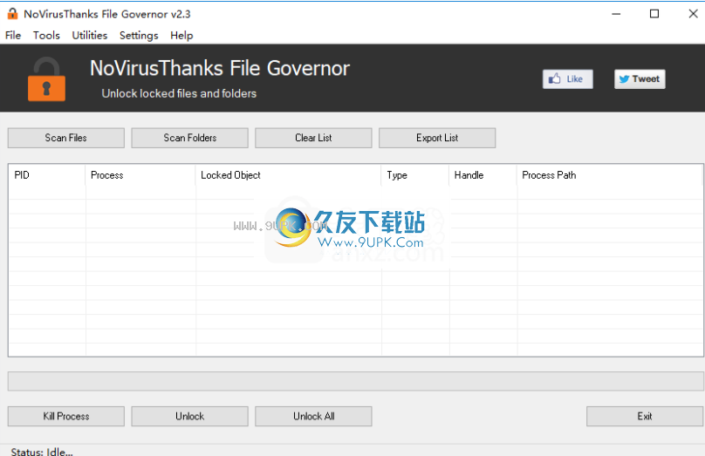Click the Twitter Tweet button
The width and height of the screenshot is (705, 456).
[x=640, y=79]
